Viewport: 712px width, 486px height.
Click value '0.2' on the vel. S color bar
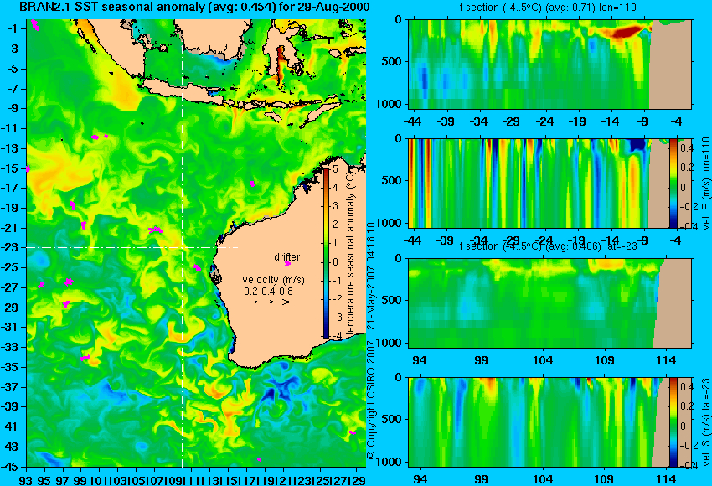(686, 406)
